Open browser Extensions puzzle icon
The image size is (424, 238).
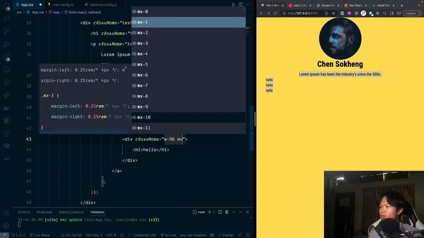pos(378,13)
